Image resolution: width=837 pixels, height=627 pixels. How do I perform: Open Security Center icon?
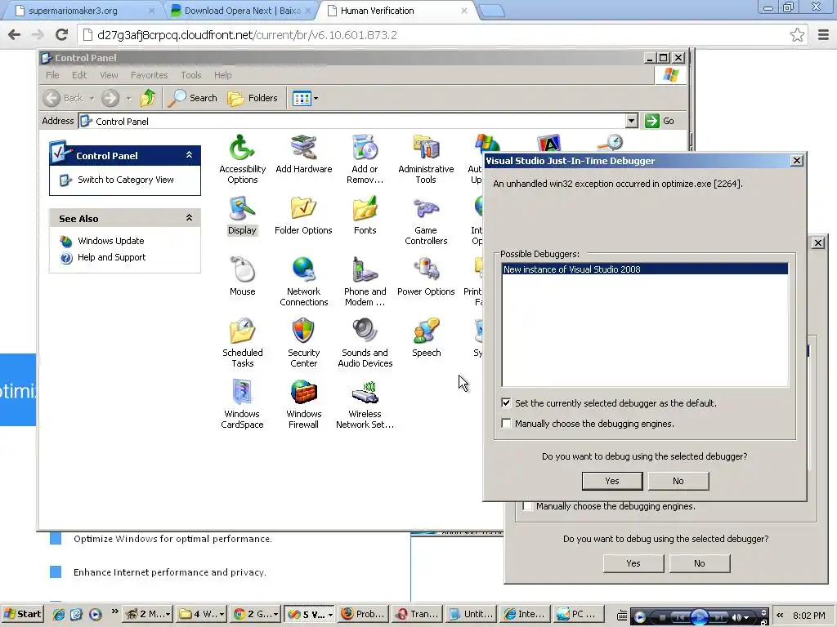[304, 343]
